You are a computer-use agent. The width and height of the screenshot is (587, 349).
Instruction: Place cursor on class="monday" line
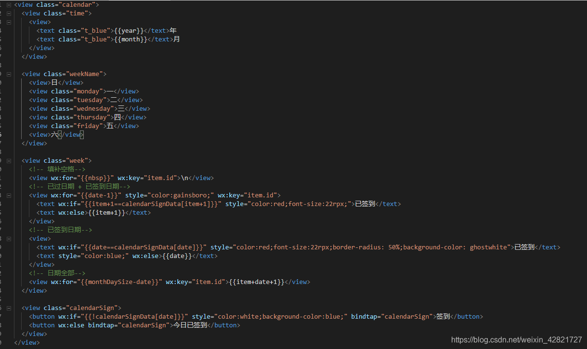coord(84,91)
